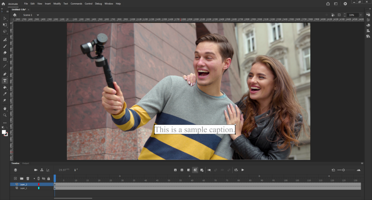Image resolution: width=372 pixels, height=200 pixels.
Task: Click the timeline zoom slider handle
Action: (344, 170)
